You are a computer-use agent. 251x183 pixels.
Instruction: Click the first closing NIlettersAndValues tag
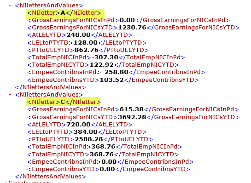(x=50, y=87)
